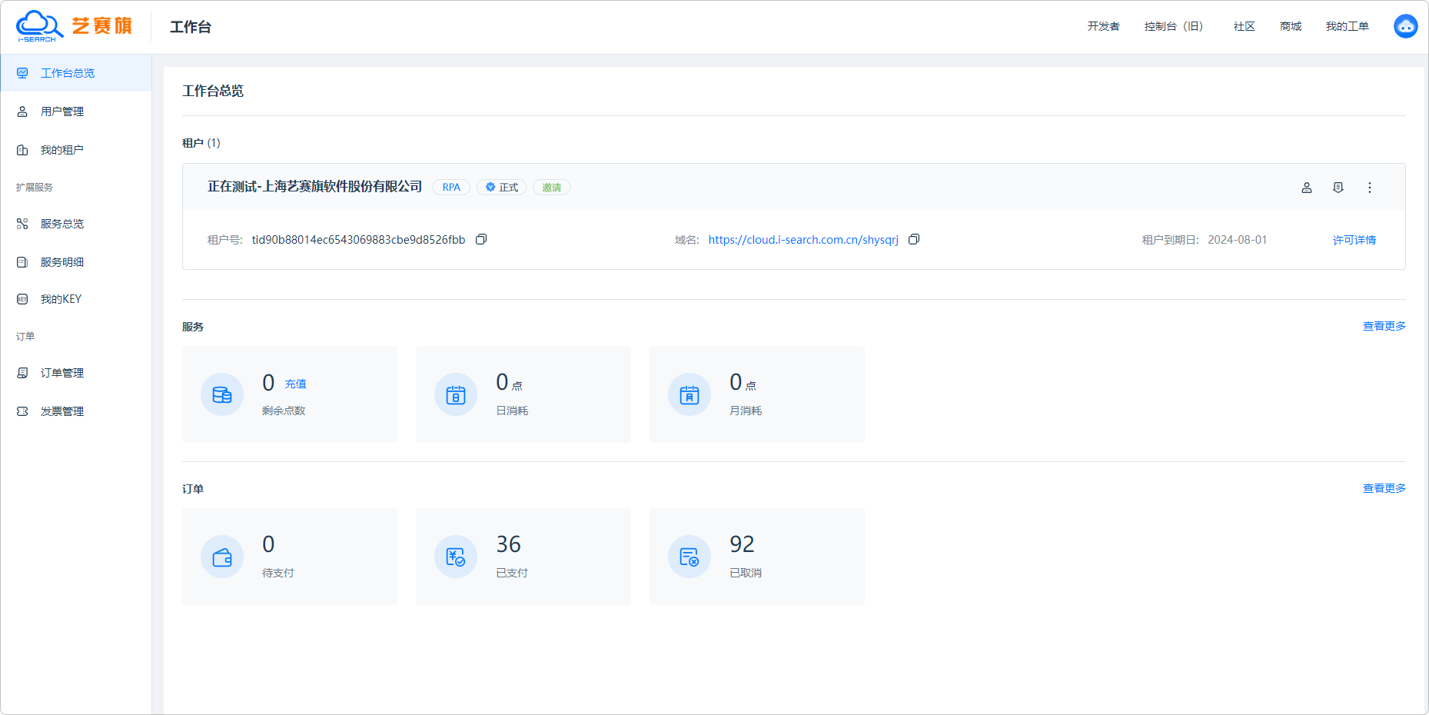Open the cloud.i-search.com.cn domain link
The height and width of the screenshot is (715, 1429).
pos(803,240)
